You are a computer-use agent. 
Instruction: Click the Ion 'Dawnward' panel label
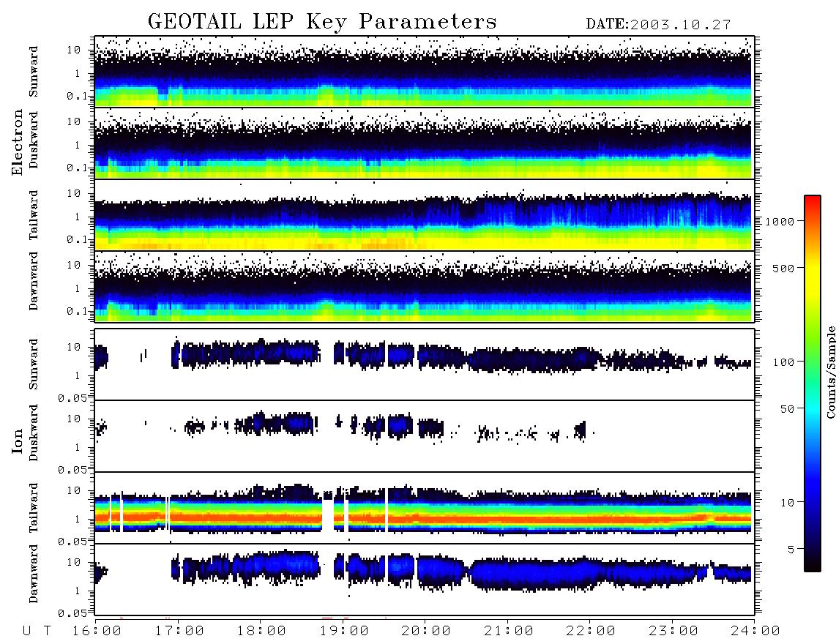[x=34, y=574]
